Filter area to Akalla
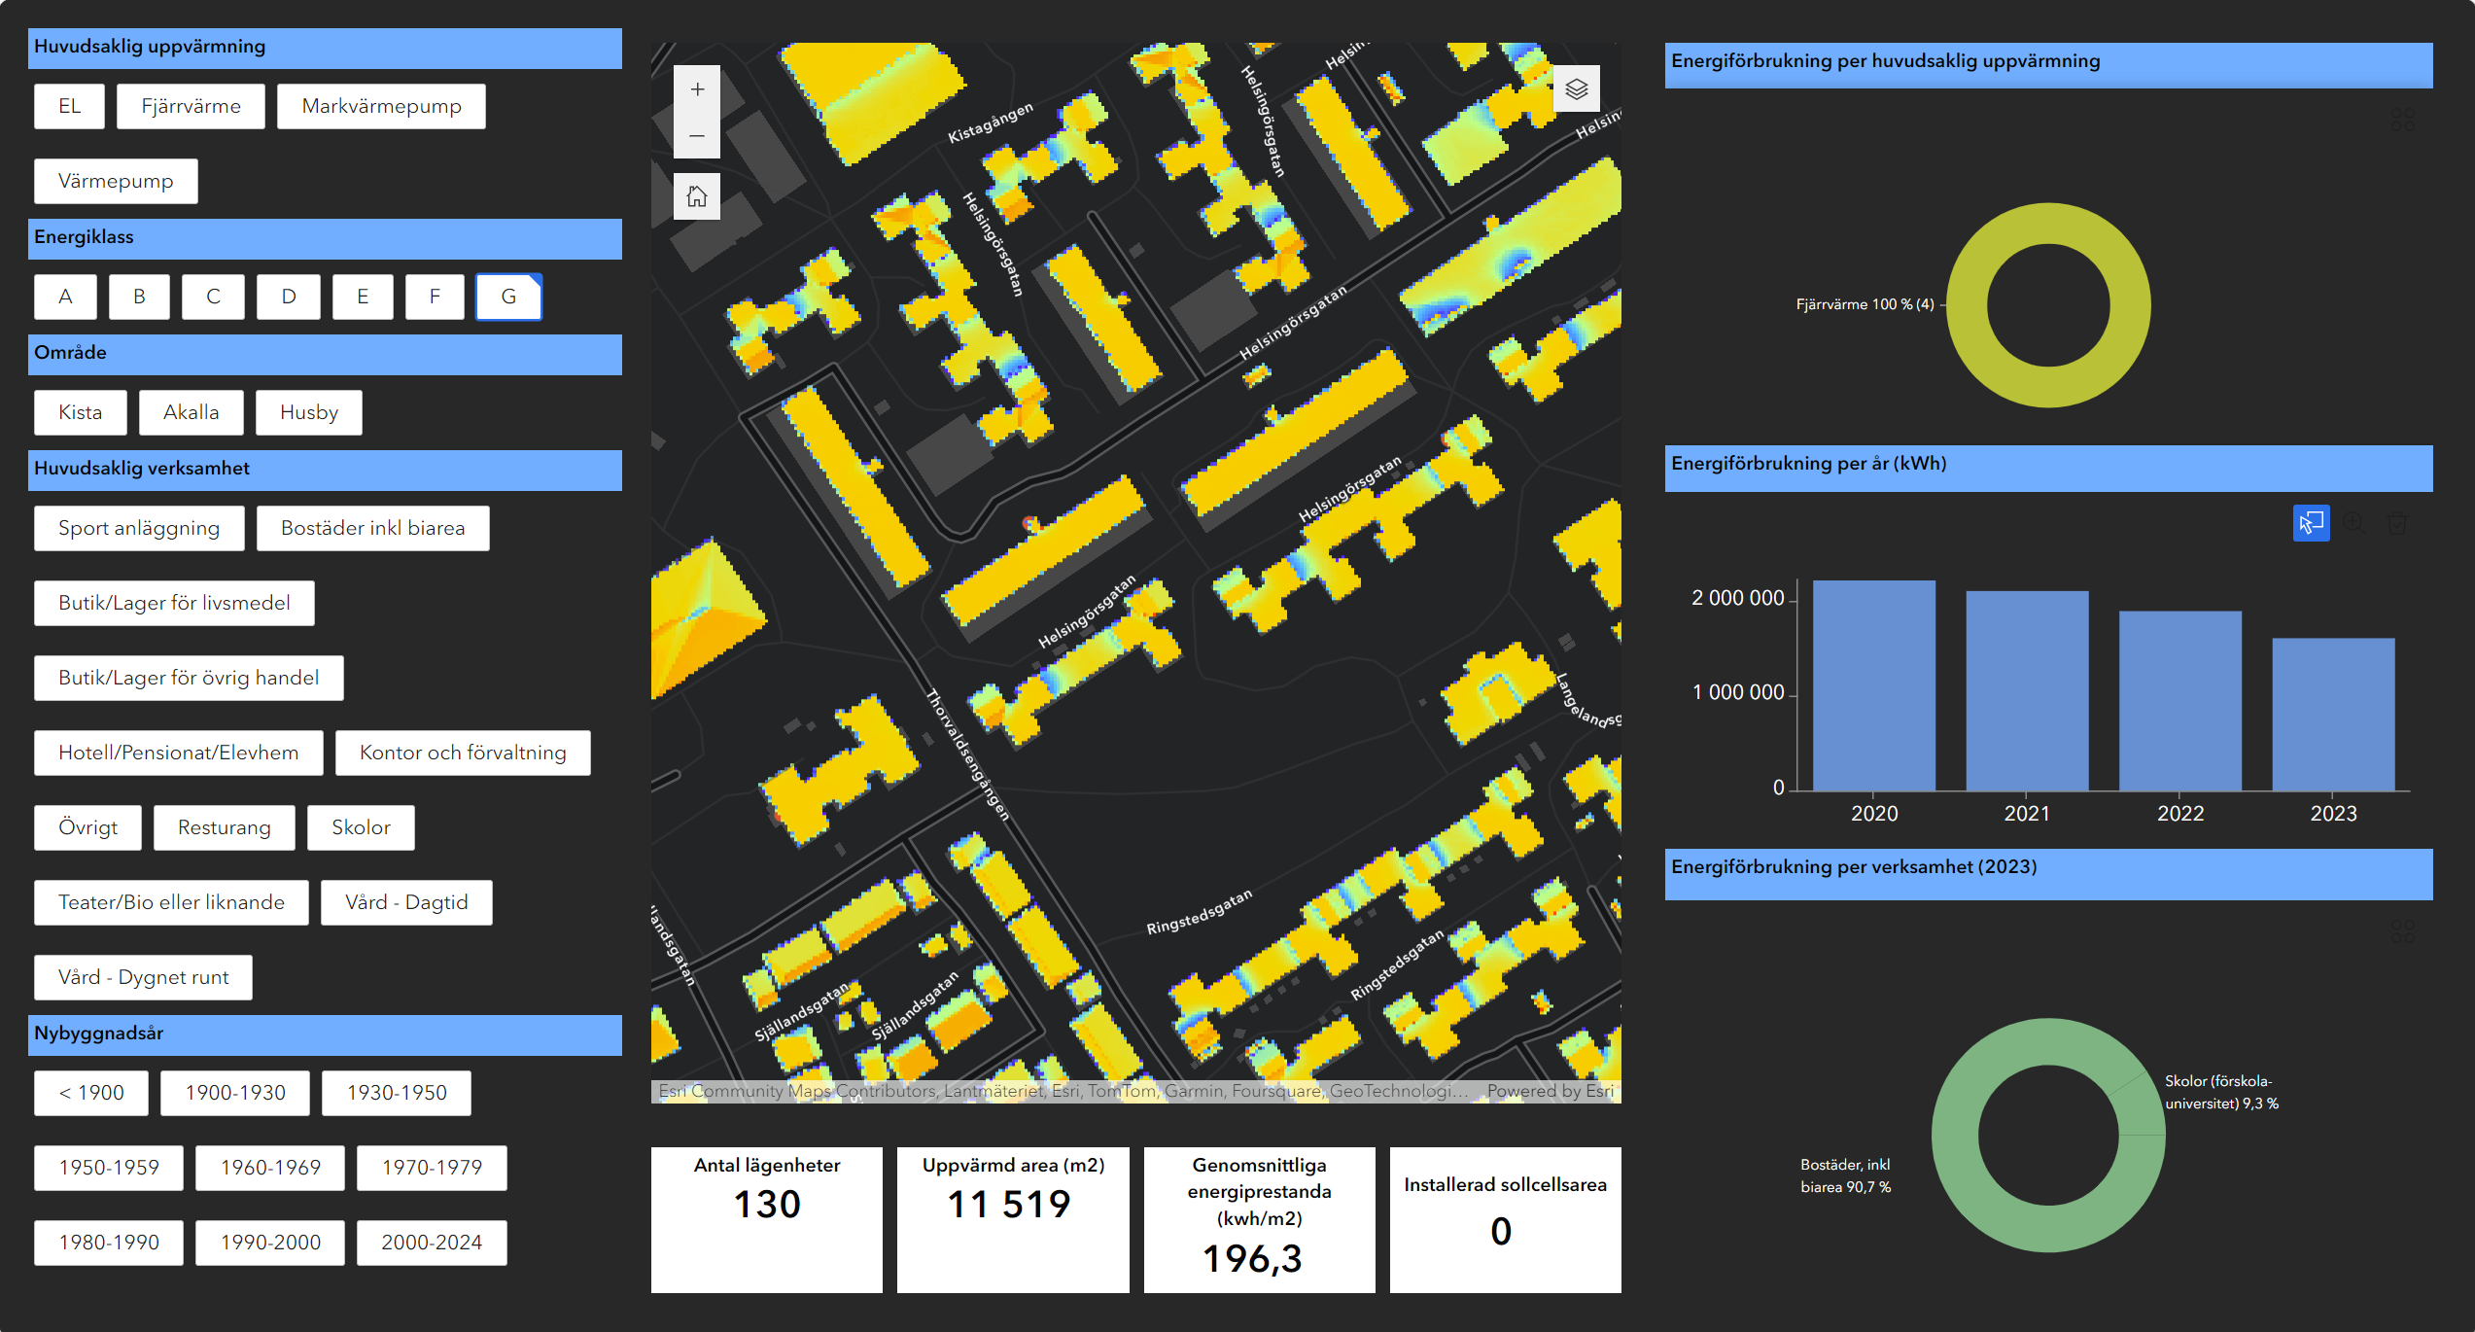 click(x=192, y=412)
